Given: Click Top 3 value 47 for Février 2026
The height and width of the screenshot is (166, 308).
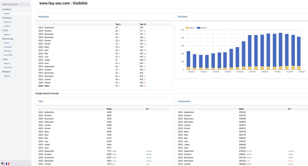Looking at the screenshot, I should (x=117, y=83).
